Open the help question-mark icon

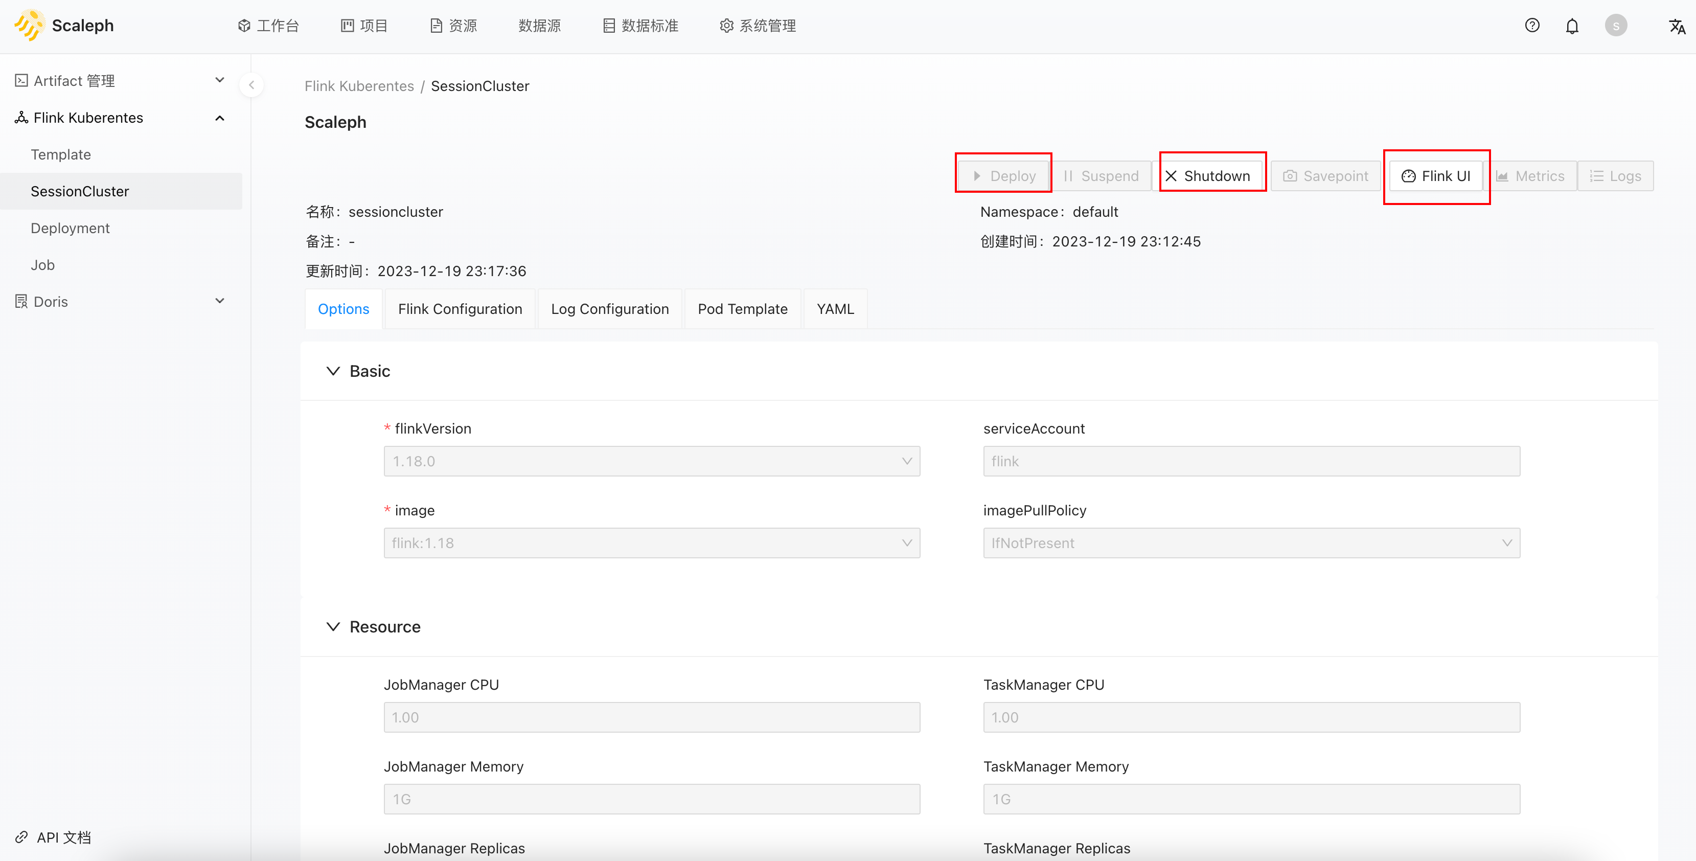point(1532,26)
